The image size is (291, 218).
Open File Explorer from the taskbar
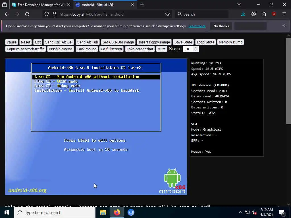103,212
